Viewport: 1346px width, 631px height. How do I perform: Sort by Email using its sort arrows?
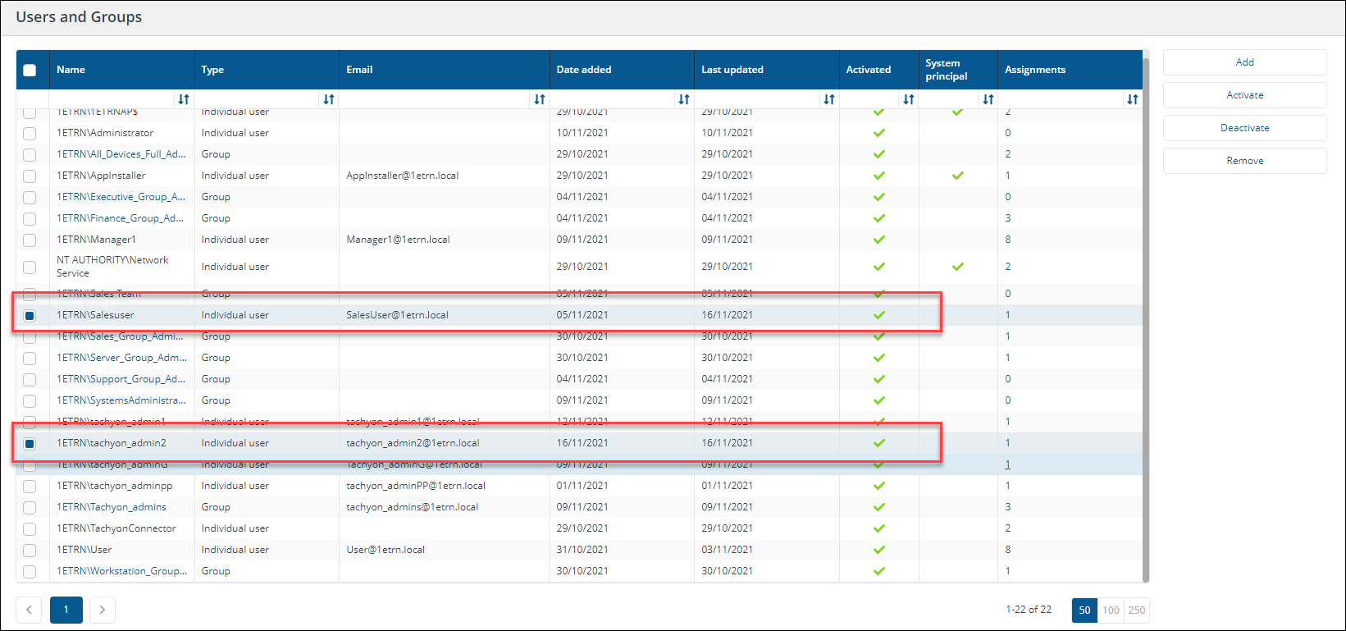(x=539, y=99)
